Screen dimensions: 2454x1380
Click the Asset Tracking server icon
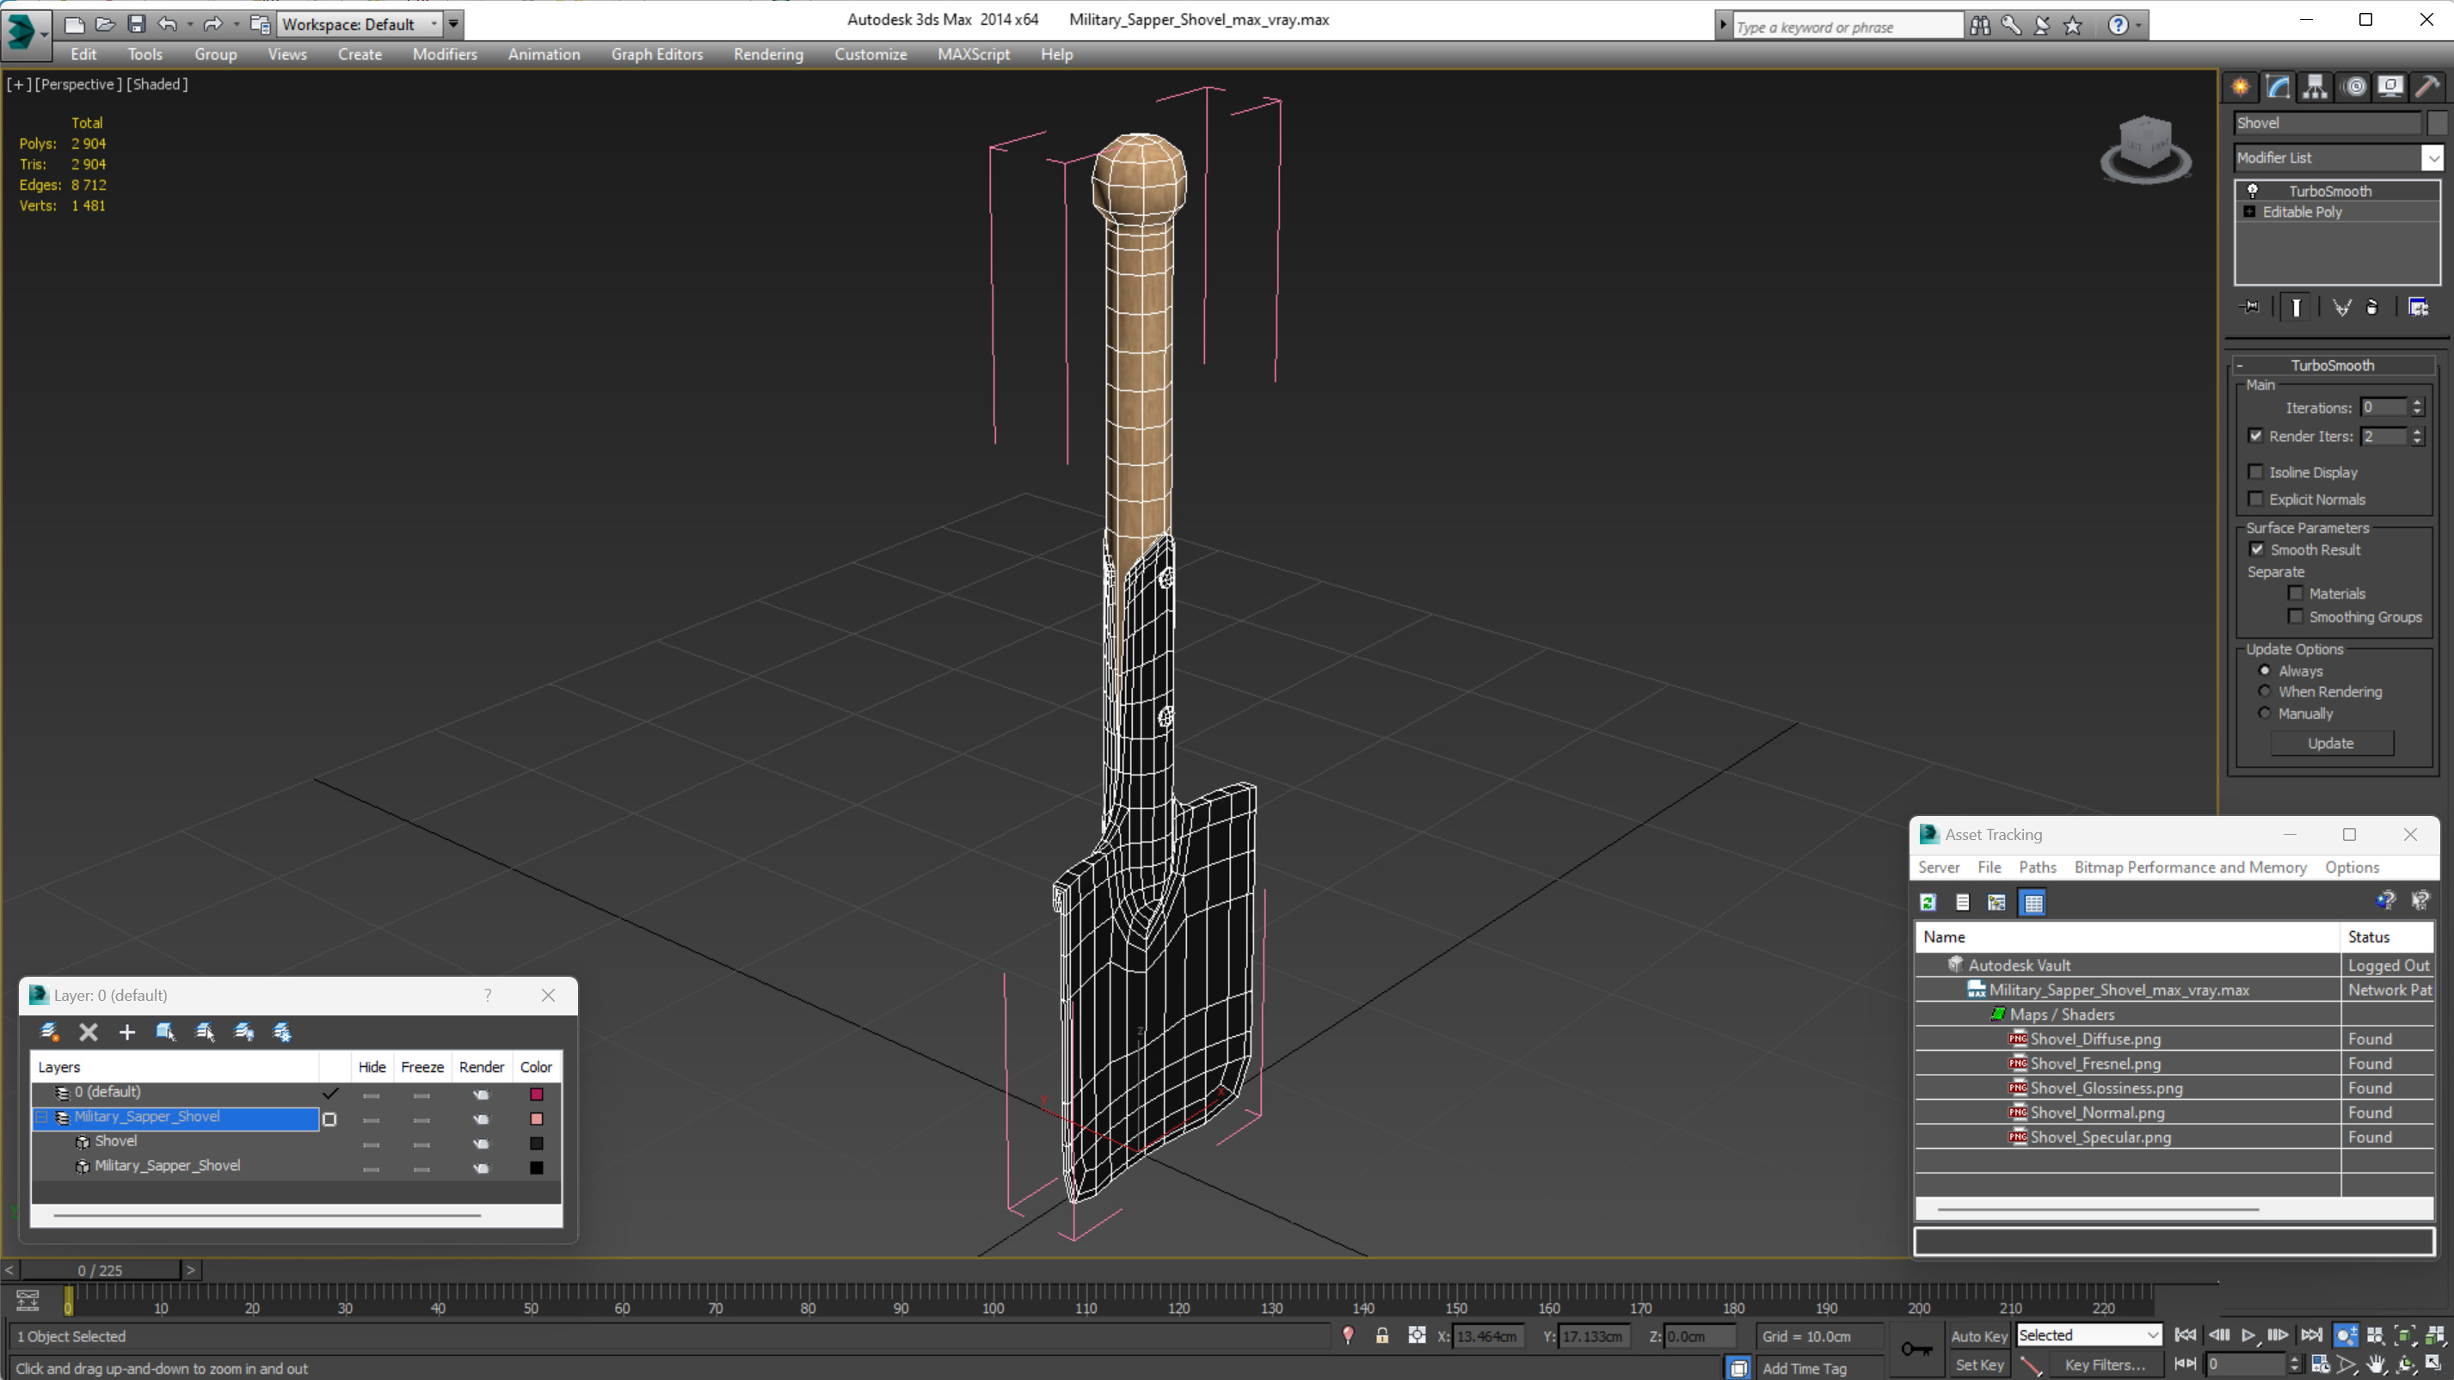point(1940,866)
